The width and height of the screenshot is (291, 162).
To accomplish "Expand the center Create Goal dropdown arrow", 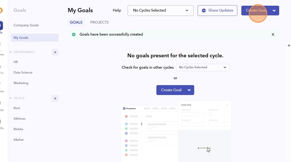I will pos(189,90).
